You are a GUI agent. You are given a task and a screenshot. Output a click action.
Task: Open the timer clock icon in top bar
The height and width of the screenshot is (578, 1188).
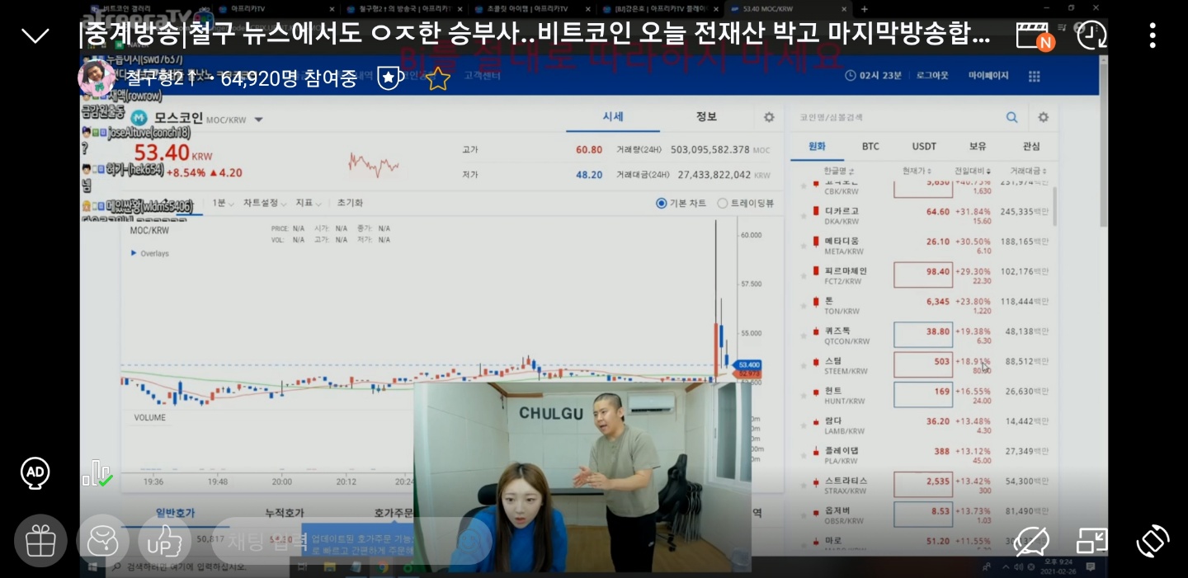tap(1091, 35)
